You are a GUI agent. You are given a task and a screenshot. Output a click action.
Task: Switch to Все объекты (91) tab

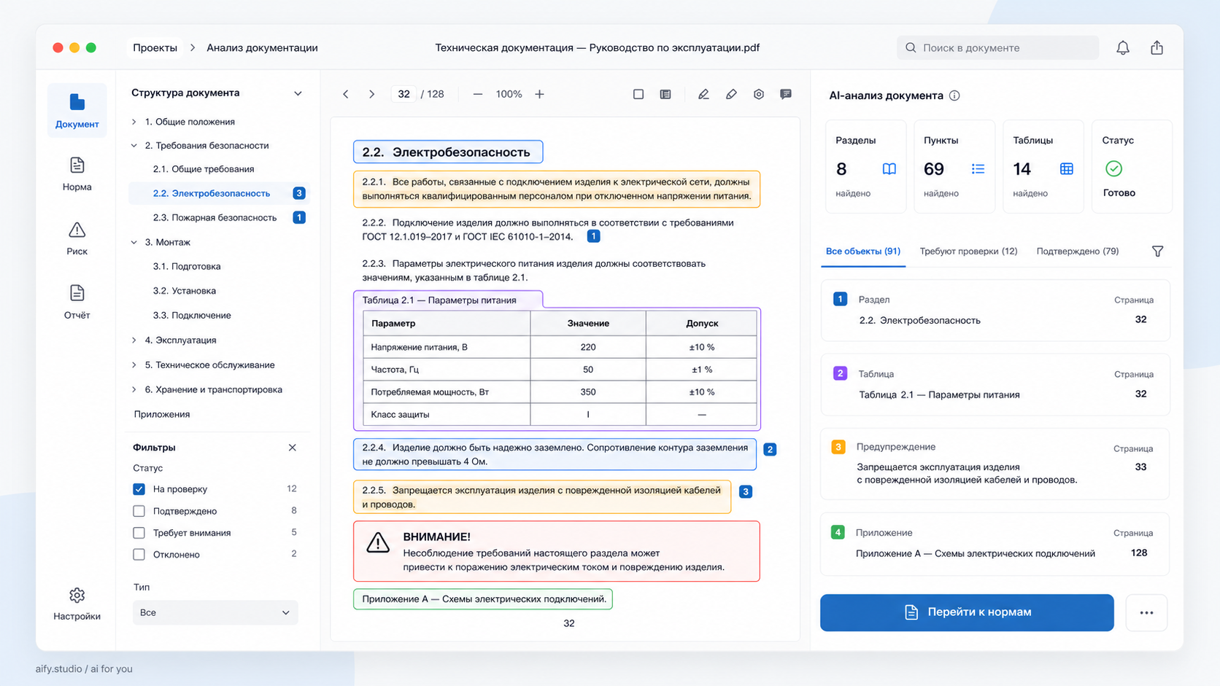tap(863, 252)
